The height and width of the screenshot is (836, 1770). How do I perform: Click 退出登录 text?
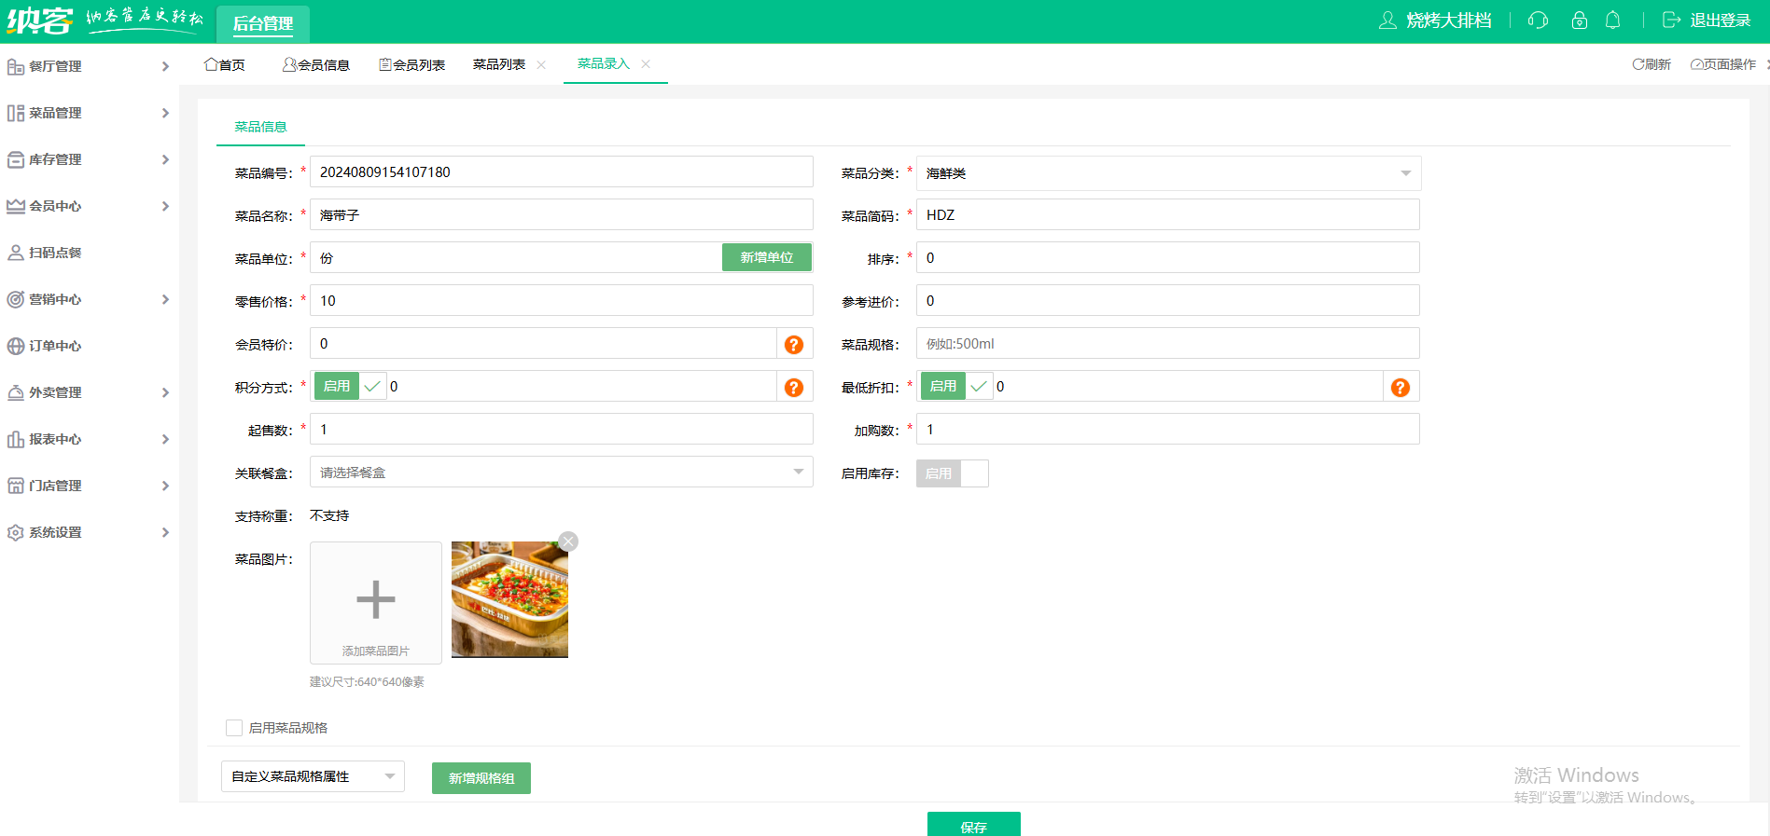[1721, 21]
